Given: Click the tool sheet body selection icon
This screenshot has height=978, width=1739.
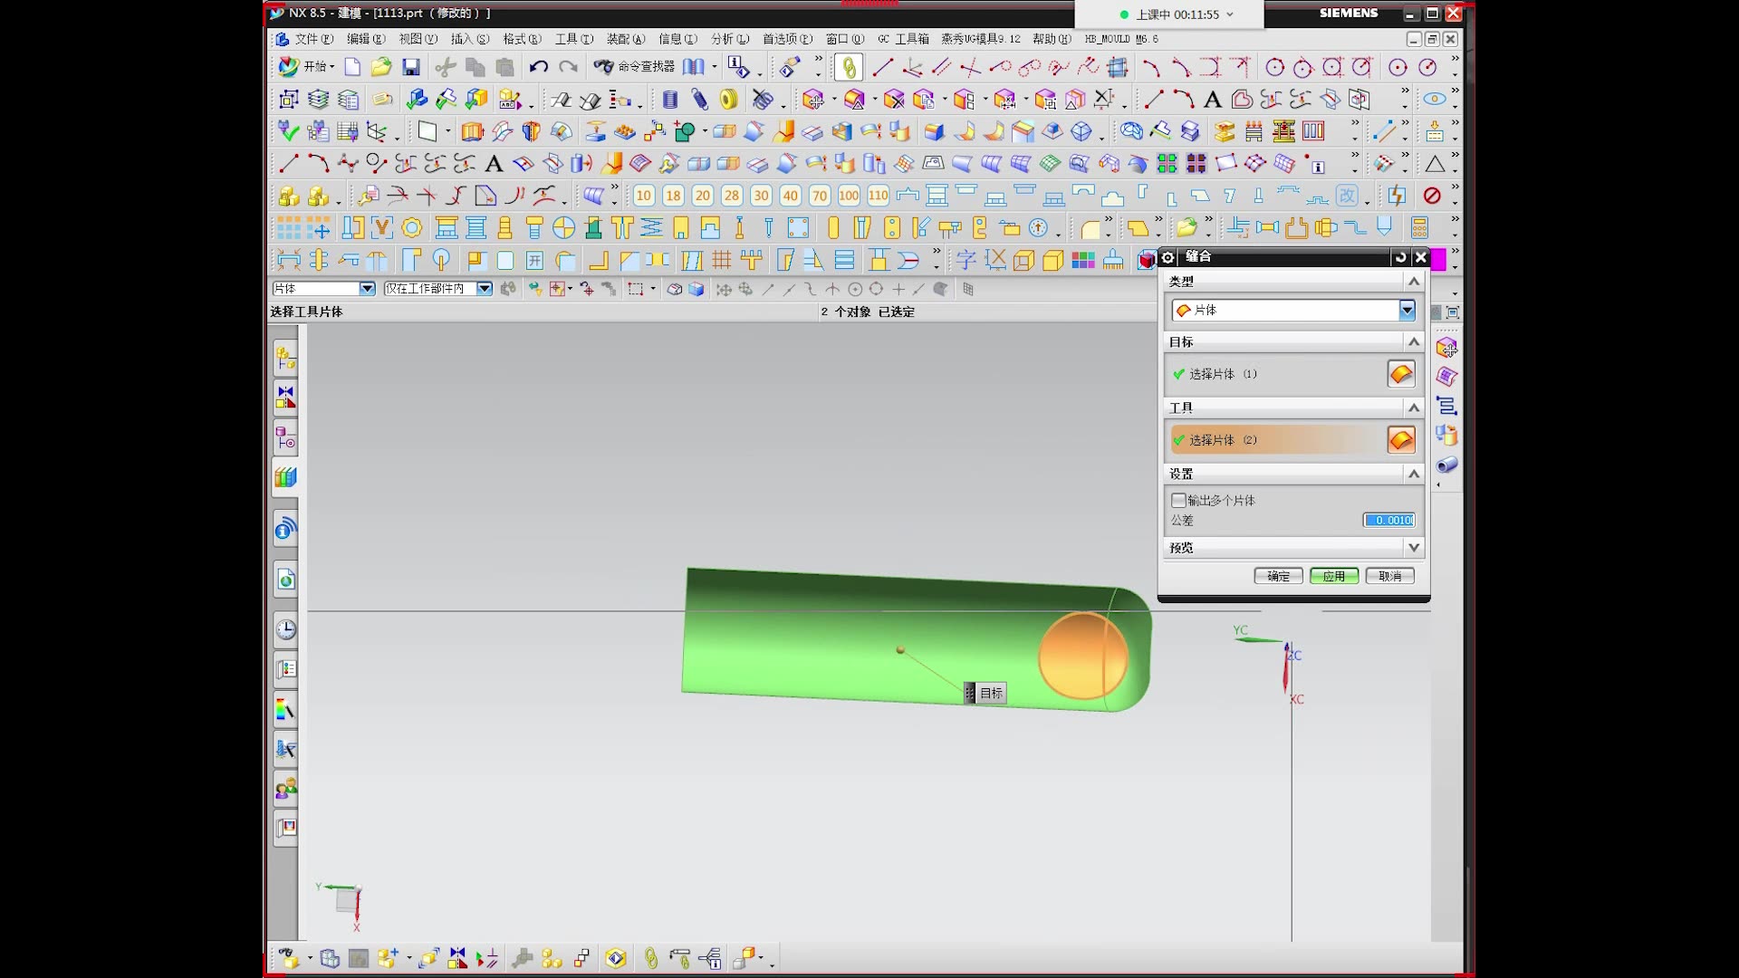Looking at the screenshot, I should [x=1400, y=440].
